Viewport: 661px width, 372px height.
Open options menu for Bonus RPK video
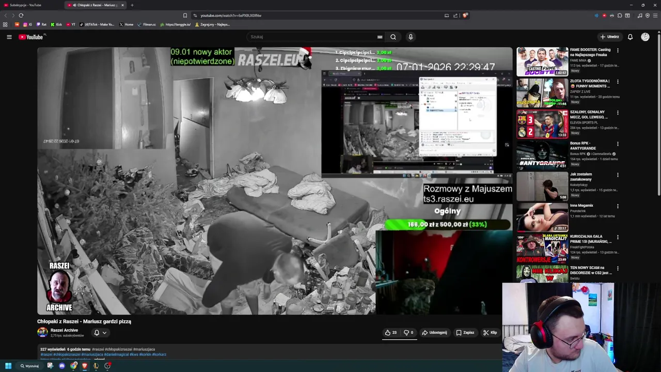point(618,144)
